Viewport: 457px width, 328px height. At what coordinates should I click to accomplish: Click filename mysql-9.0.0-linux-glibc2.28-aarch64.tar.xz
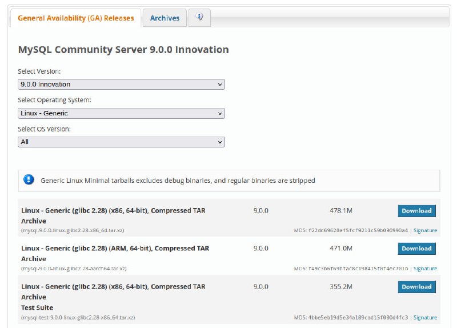point(74,269)
